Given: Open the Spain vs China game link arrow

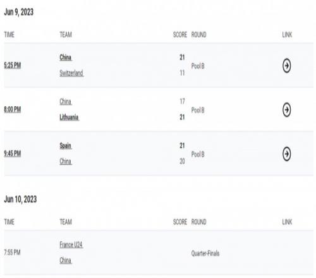Looking at the screenshot, I should coord(286,154).
